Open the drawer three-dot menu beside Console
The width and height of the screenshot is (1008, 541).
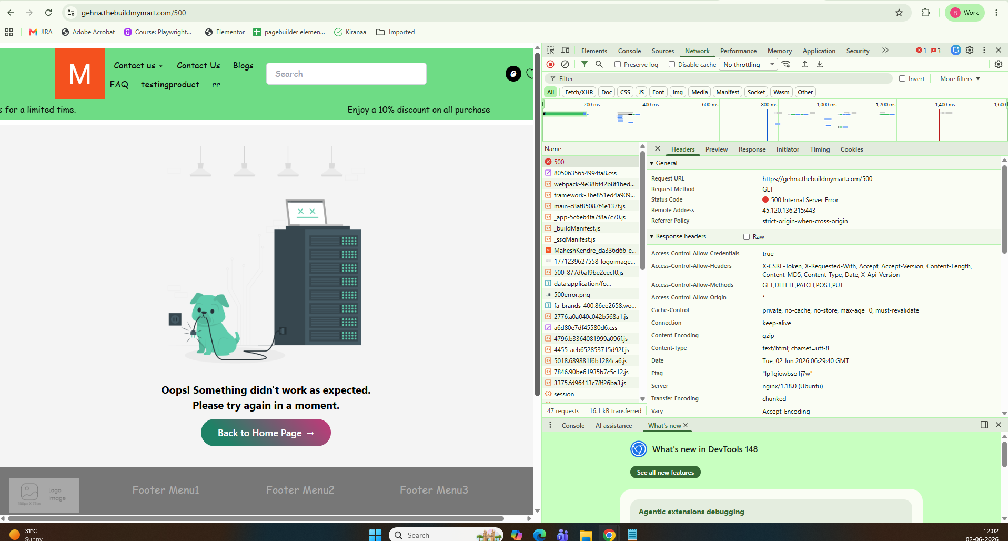pos(550,425)
